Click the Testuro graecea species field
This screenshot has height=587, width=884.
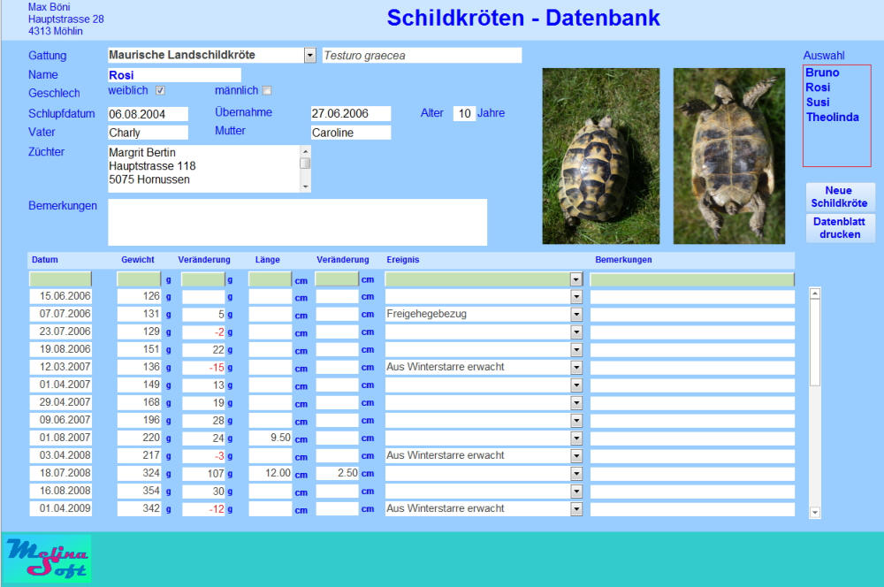point(422,56)
